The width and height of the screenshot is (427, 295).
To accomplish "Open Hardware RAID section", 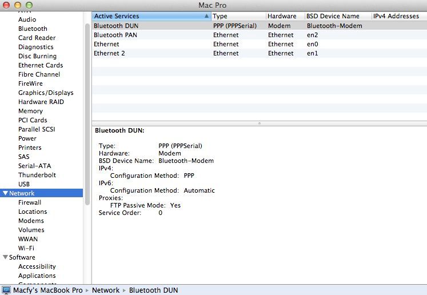I will (x=41, y=102).
